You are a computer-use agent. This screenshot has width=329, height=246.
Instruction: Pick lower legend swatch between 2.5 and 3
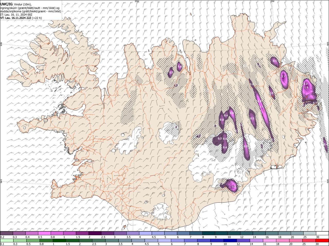coord(99,241)
